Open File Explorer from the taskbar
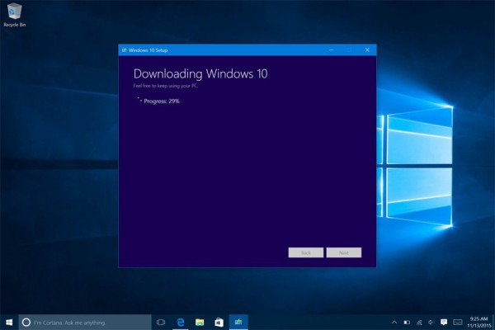 pyautogui.click(x=200, y=322)
